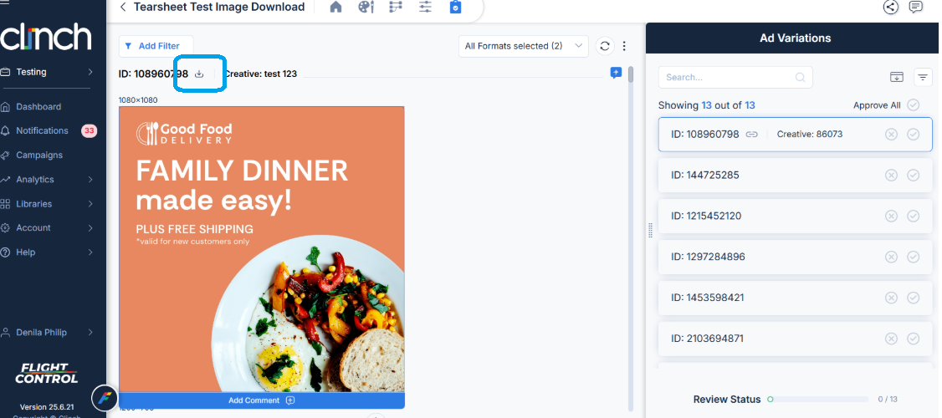Click the Creative: test 123 label
Screen dimensions: 942x418
[260, 74]
